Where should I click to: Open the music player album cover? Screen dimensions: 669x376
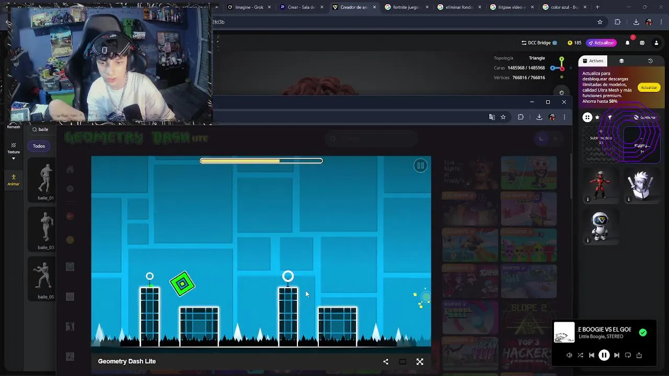tap(564, 333)
